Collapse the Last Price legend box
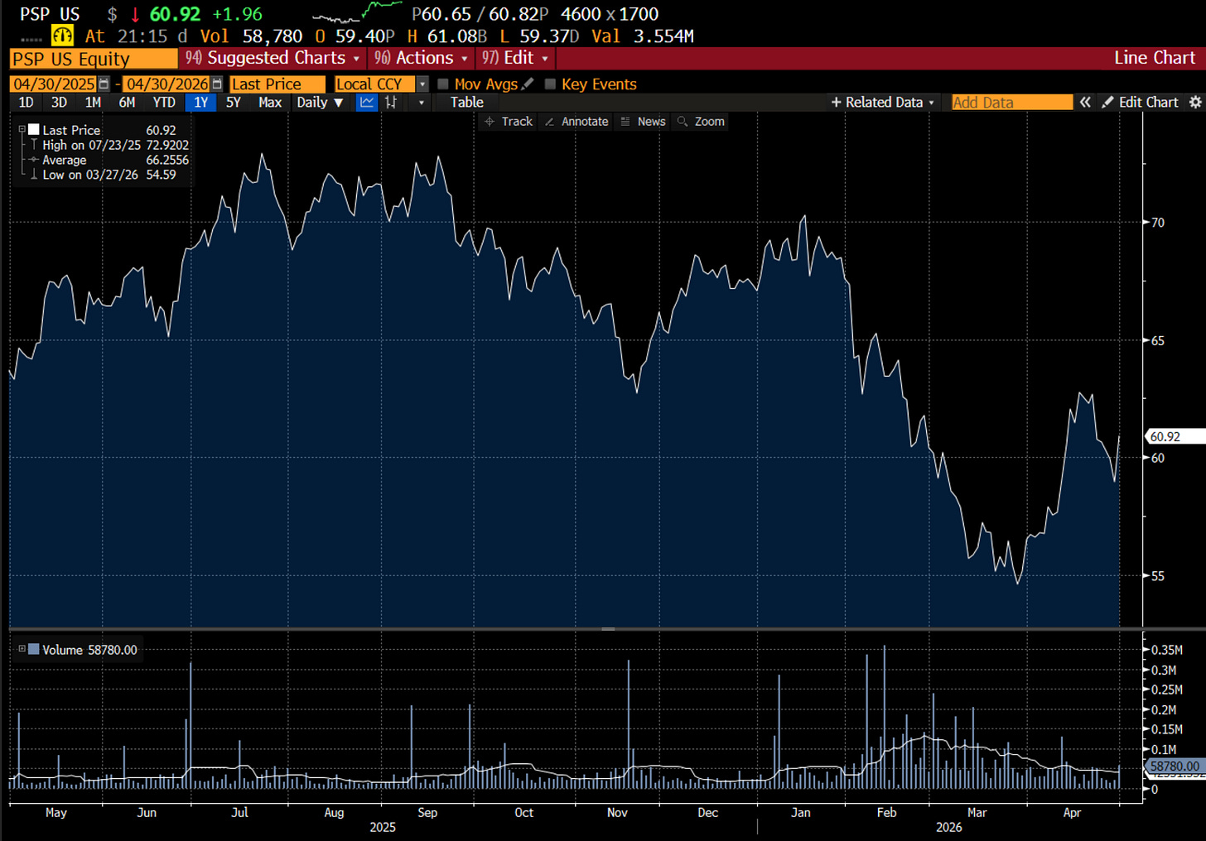 click(x=22, y=130)
